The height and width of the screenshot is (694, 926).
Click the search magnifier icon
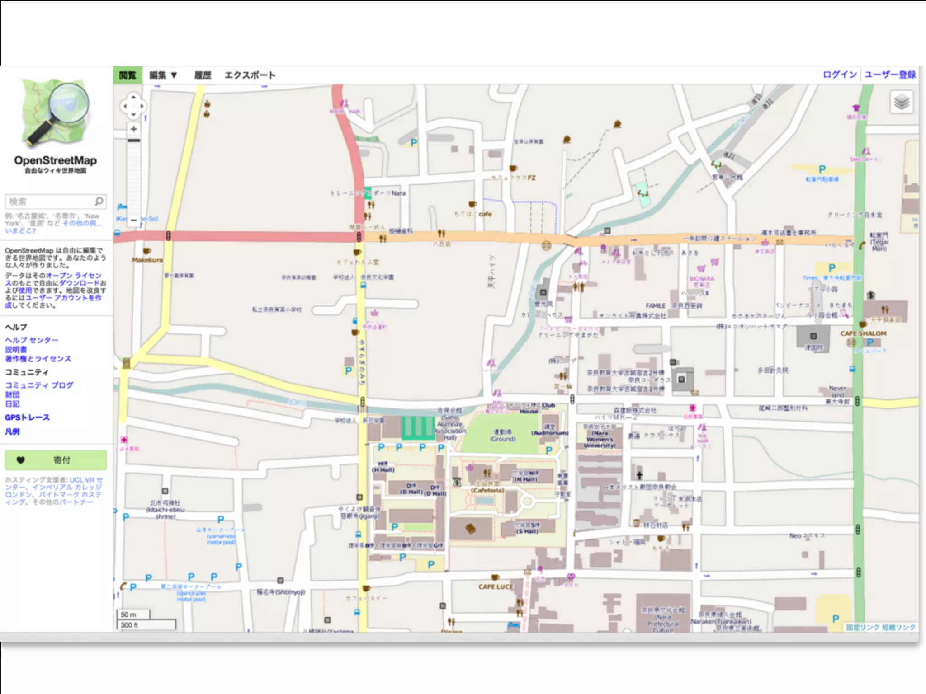point(99,201)
